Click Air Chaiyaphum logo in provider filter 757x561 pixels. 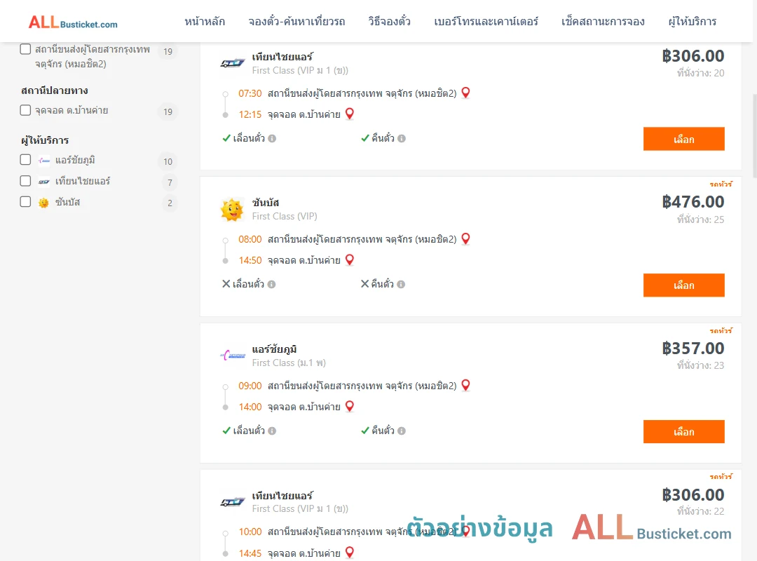pyautogui.click(x=44, y=161)
